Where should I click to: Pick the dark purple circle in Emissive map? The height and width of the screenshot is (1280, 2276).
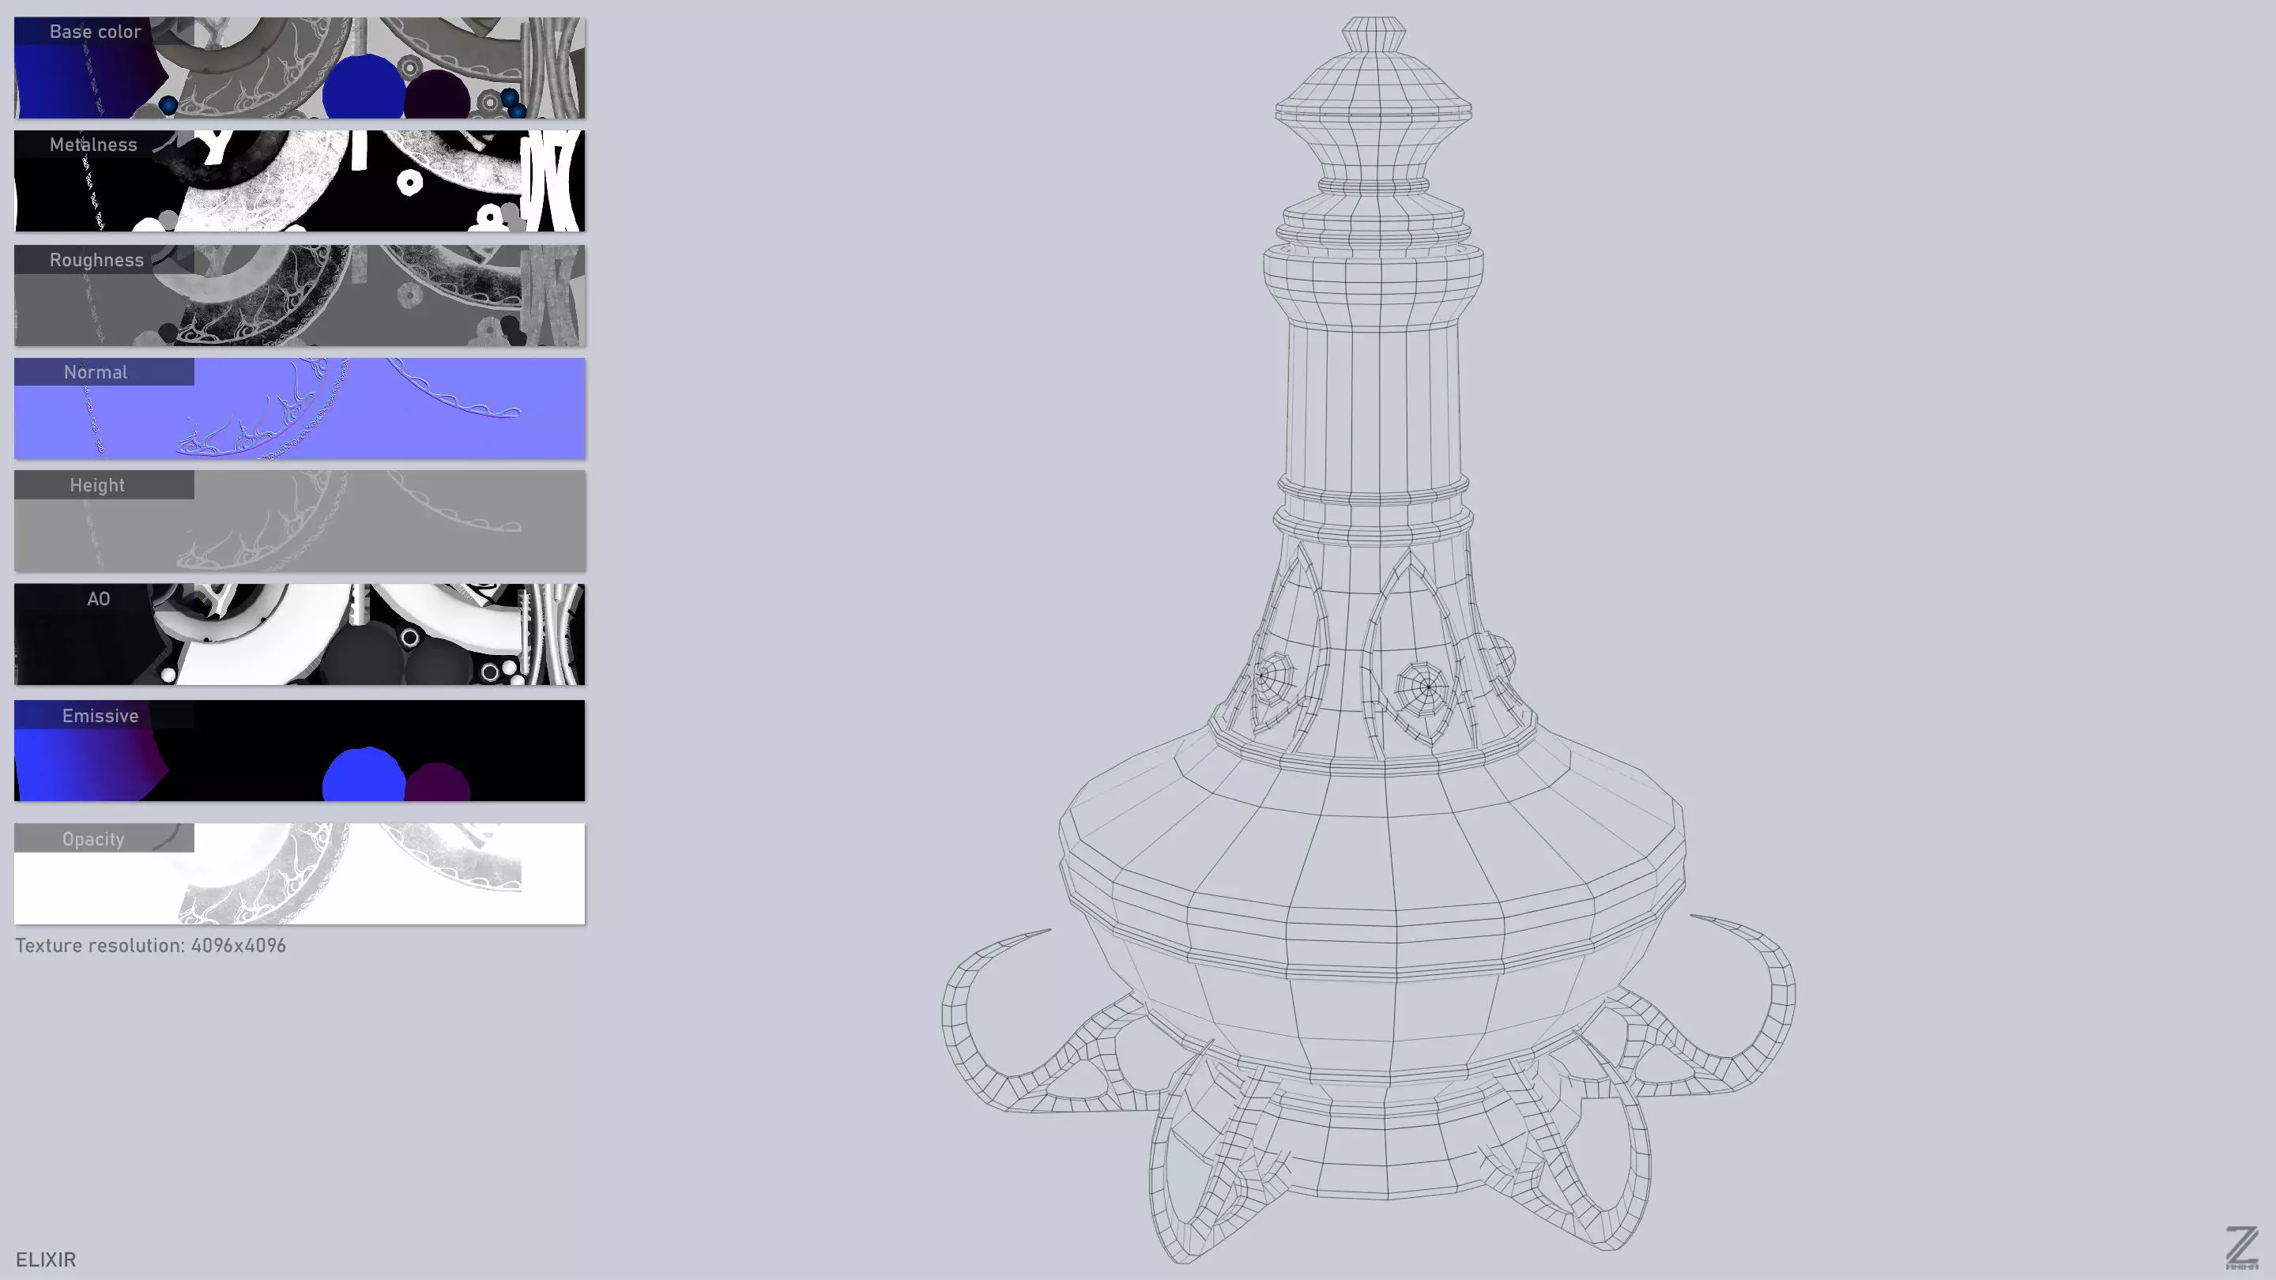[439, 783]
